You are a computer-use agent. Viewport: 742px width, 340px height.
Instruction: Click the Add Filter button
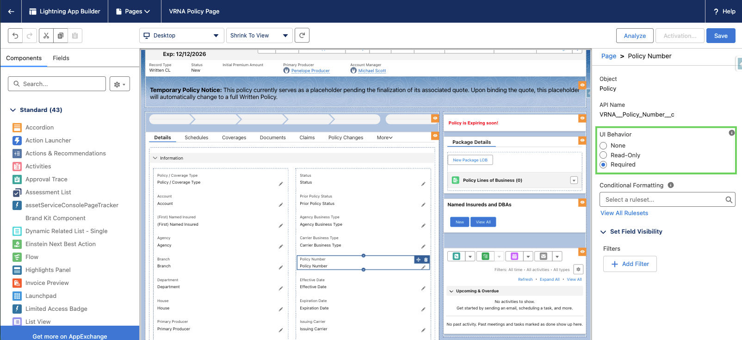630,264
